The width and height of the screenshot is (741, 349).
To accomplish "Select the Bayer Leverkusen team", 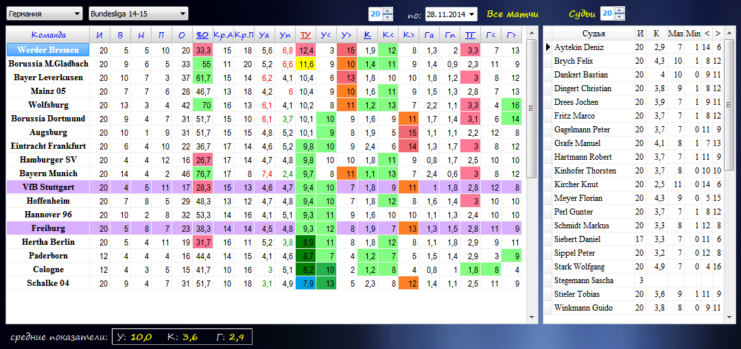I will coord(48,77).
